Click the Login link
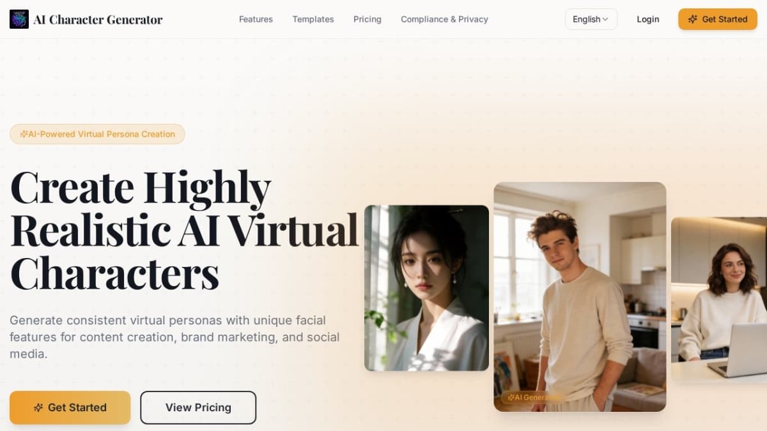Screen dimensions: 767x431 pos(647,19)
